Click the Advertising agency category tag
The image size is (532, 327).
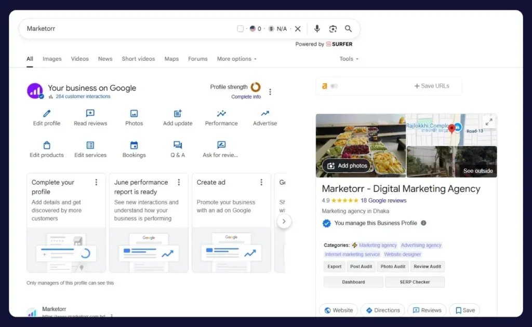(421, 246)
